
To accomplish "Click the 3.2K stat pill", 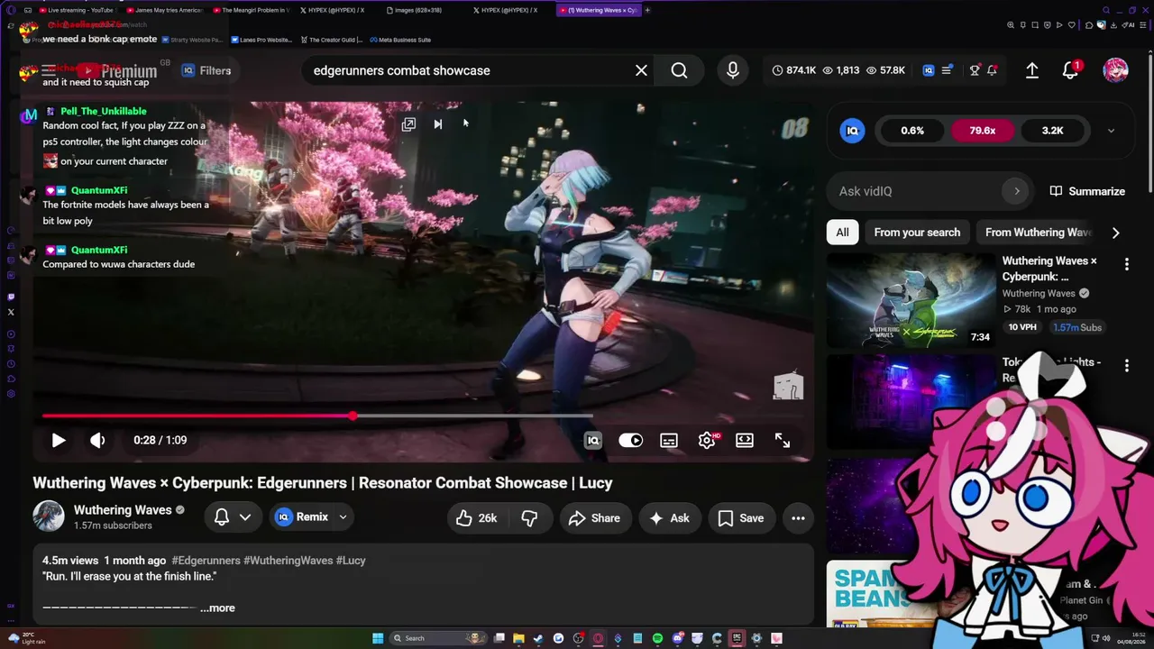I will (x=1052, y=131).
